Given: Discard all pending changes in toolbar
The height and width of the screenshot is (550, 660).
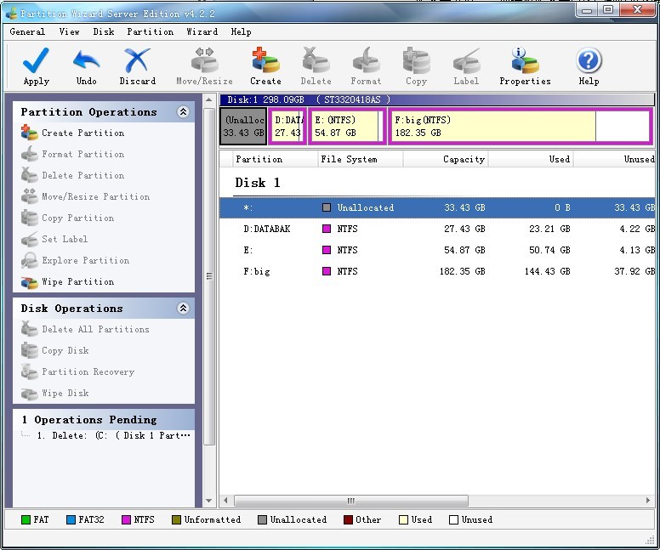Looking at the screenshot, I should (x=137, y=66).
